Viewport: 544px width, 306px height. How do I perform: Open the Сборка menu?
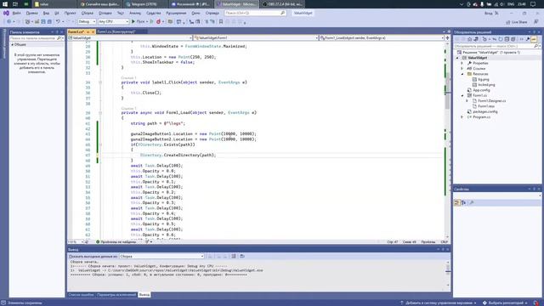pos(87,13)
